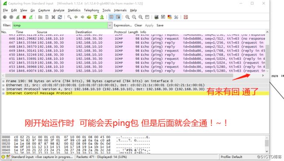Open the filter history dropdown
Image resolution: width=284 pixels, height=161 pixels.
(x=110, y=25)
